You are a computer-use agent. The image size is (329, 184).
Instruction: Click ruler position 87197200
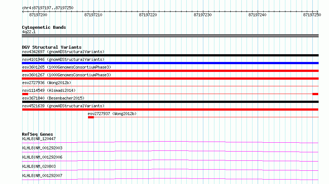pos(38,15)
